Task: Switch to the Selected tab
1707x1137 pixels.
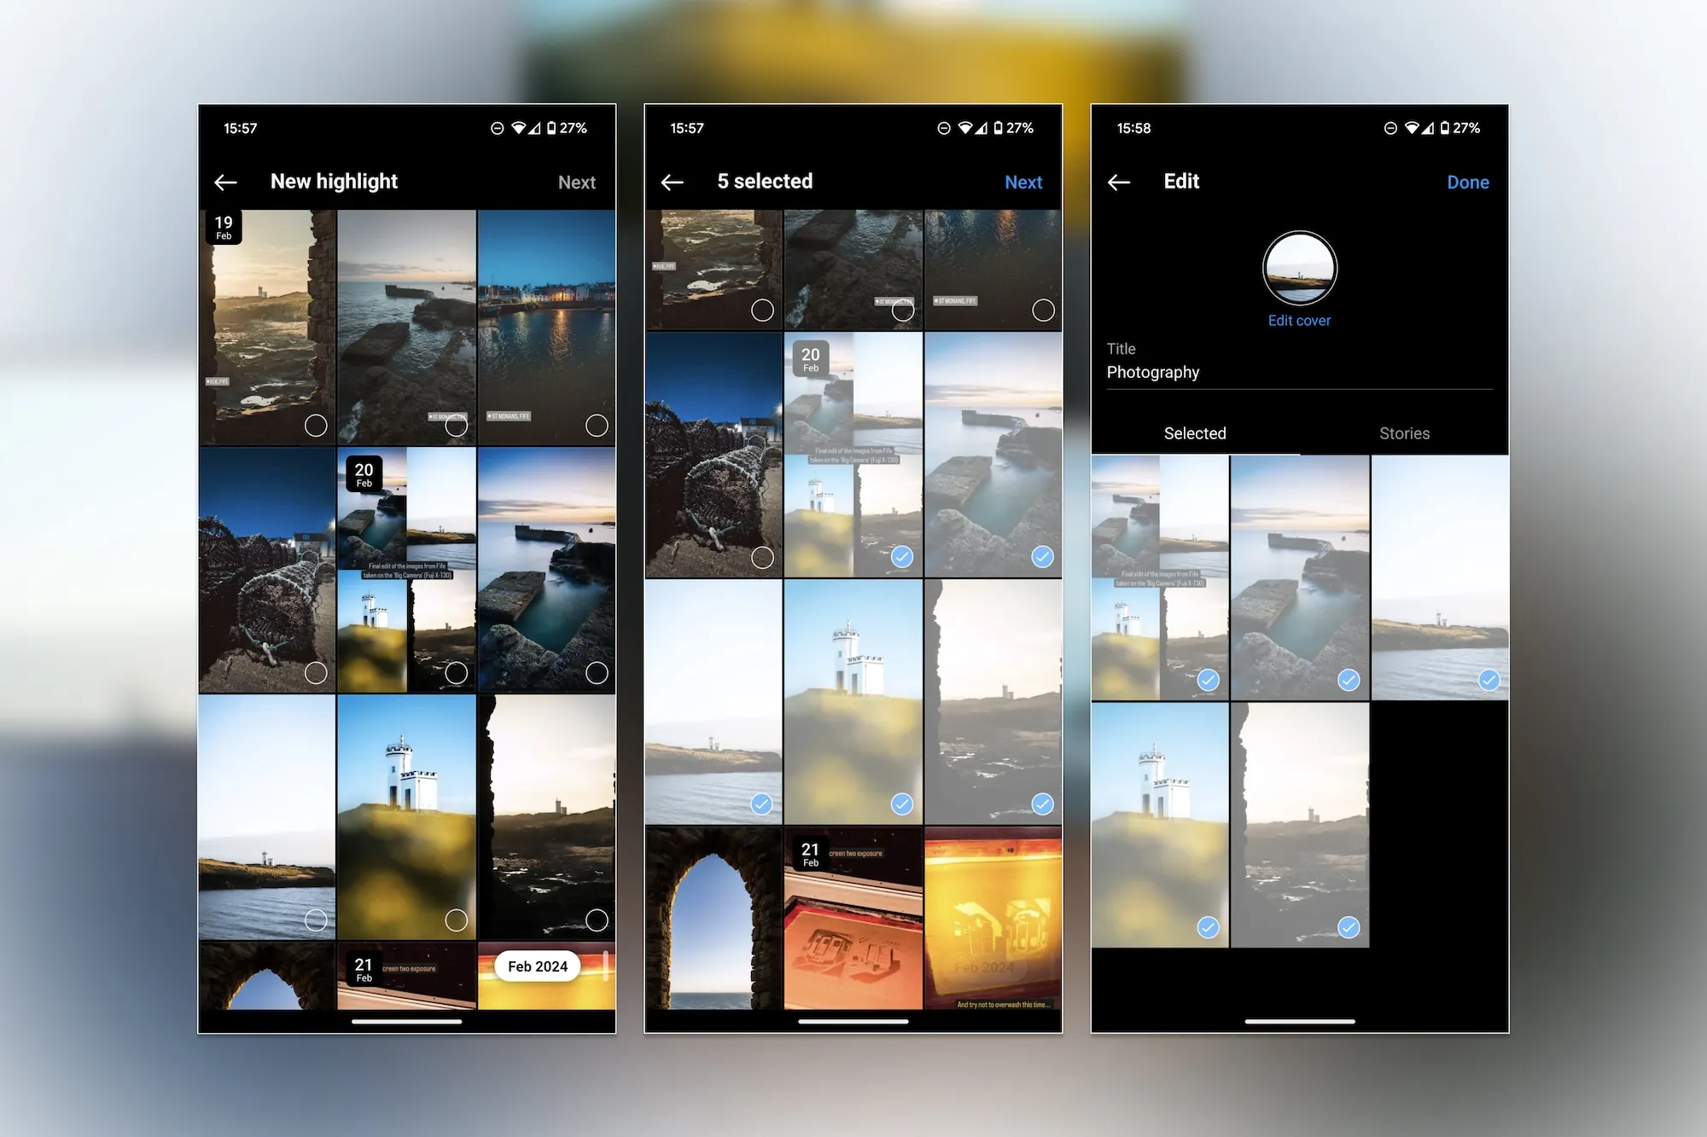Action: (x=1195, y=433)
